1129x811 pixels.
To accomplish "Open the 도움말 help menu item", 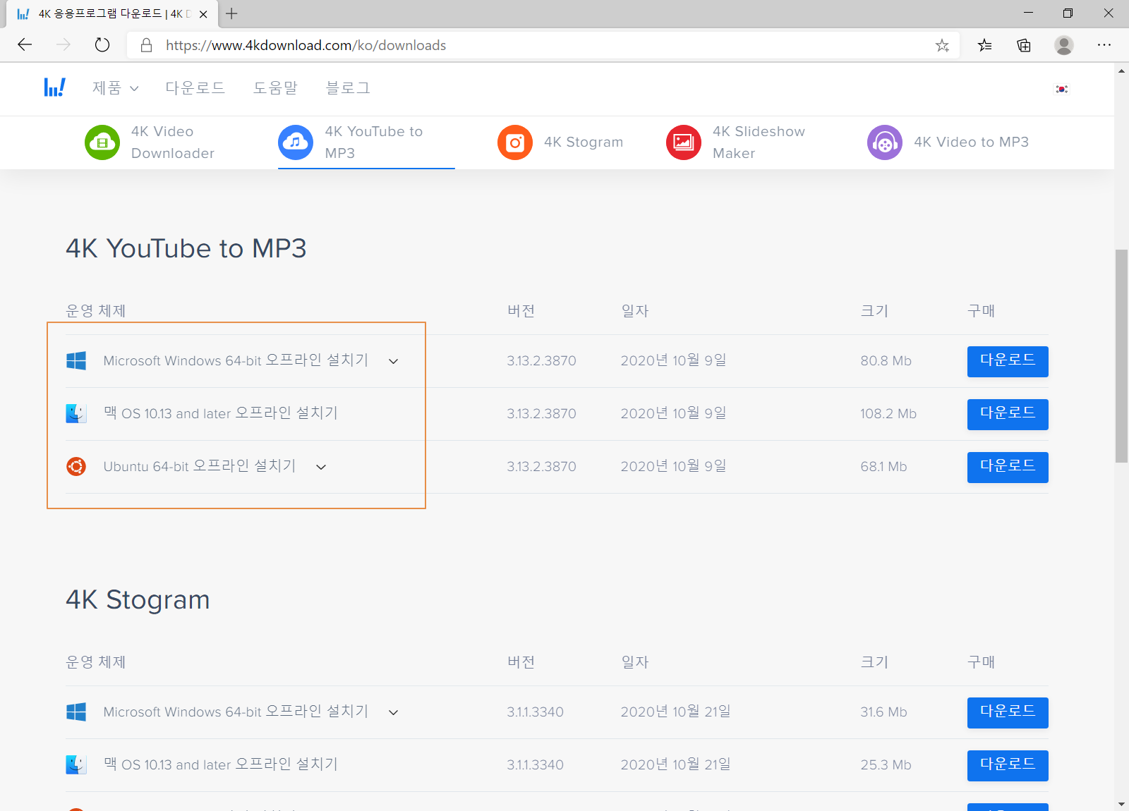I will coord(275,88).
